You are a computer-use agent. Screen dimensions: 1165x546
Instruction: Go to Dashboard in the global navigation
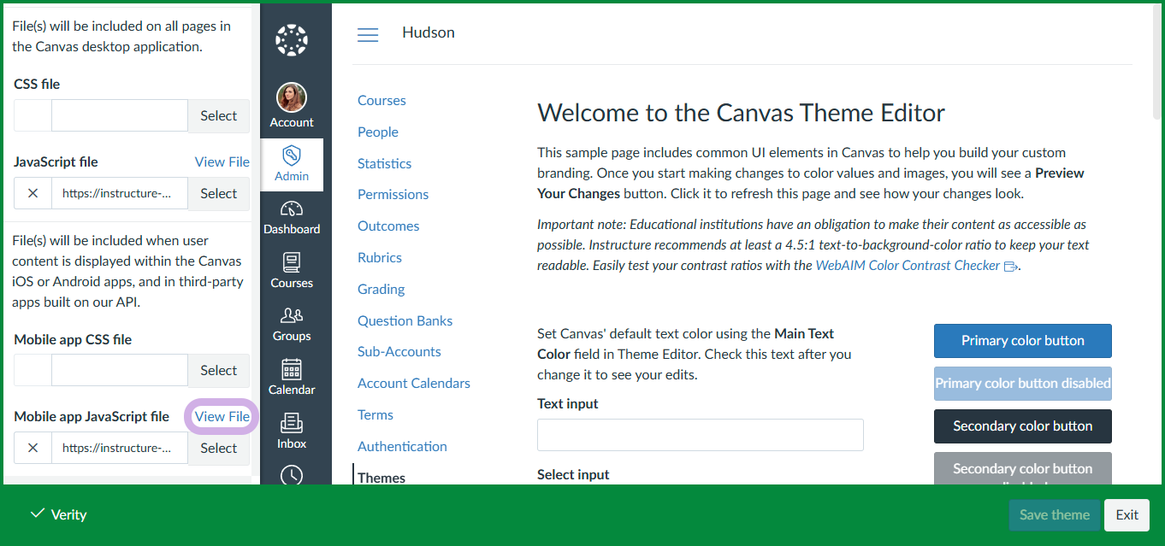coord(292,217)
